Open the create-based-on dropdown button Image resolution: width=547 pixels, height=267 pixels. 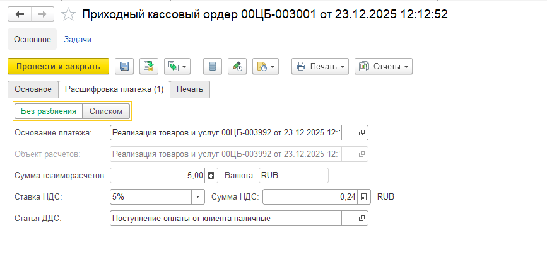coord(177,66)
